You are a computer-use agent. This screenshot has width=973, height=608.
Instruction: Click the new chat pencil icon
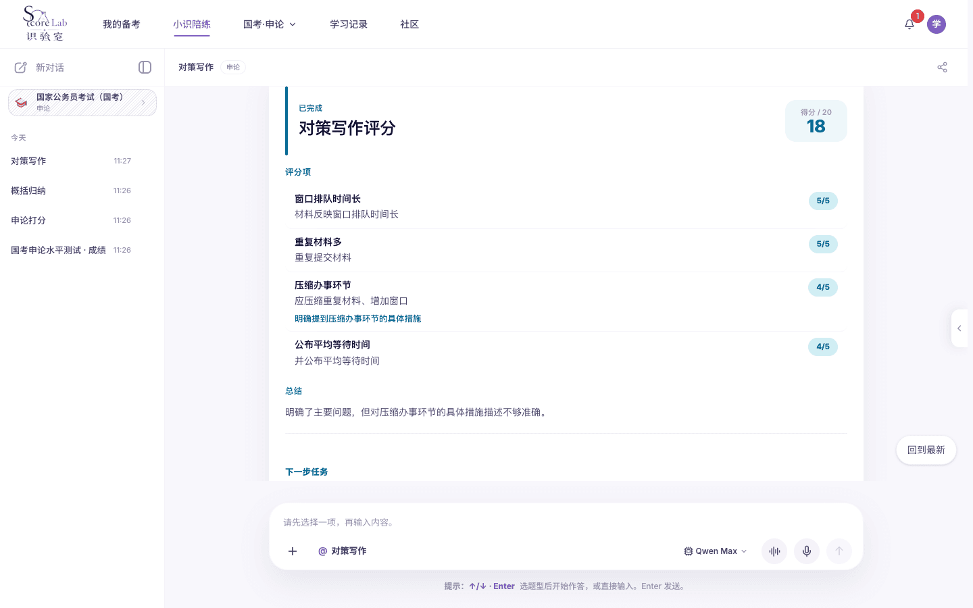[21, 68]
